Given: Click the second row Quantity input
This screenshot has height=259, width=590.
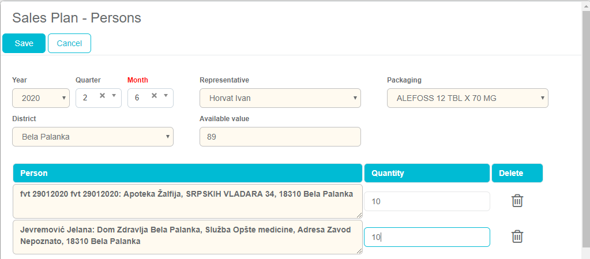Looking at the screenshot, I should [x=426, y=237].
